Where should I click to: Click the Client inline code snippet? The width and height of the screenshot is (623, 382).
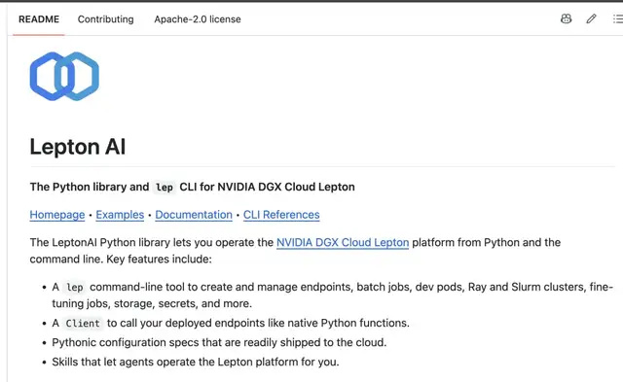click(83, 324)
